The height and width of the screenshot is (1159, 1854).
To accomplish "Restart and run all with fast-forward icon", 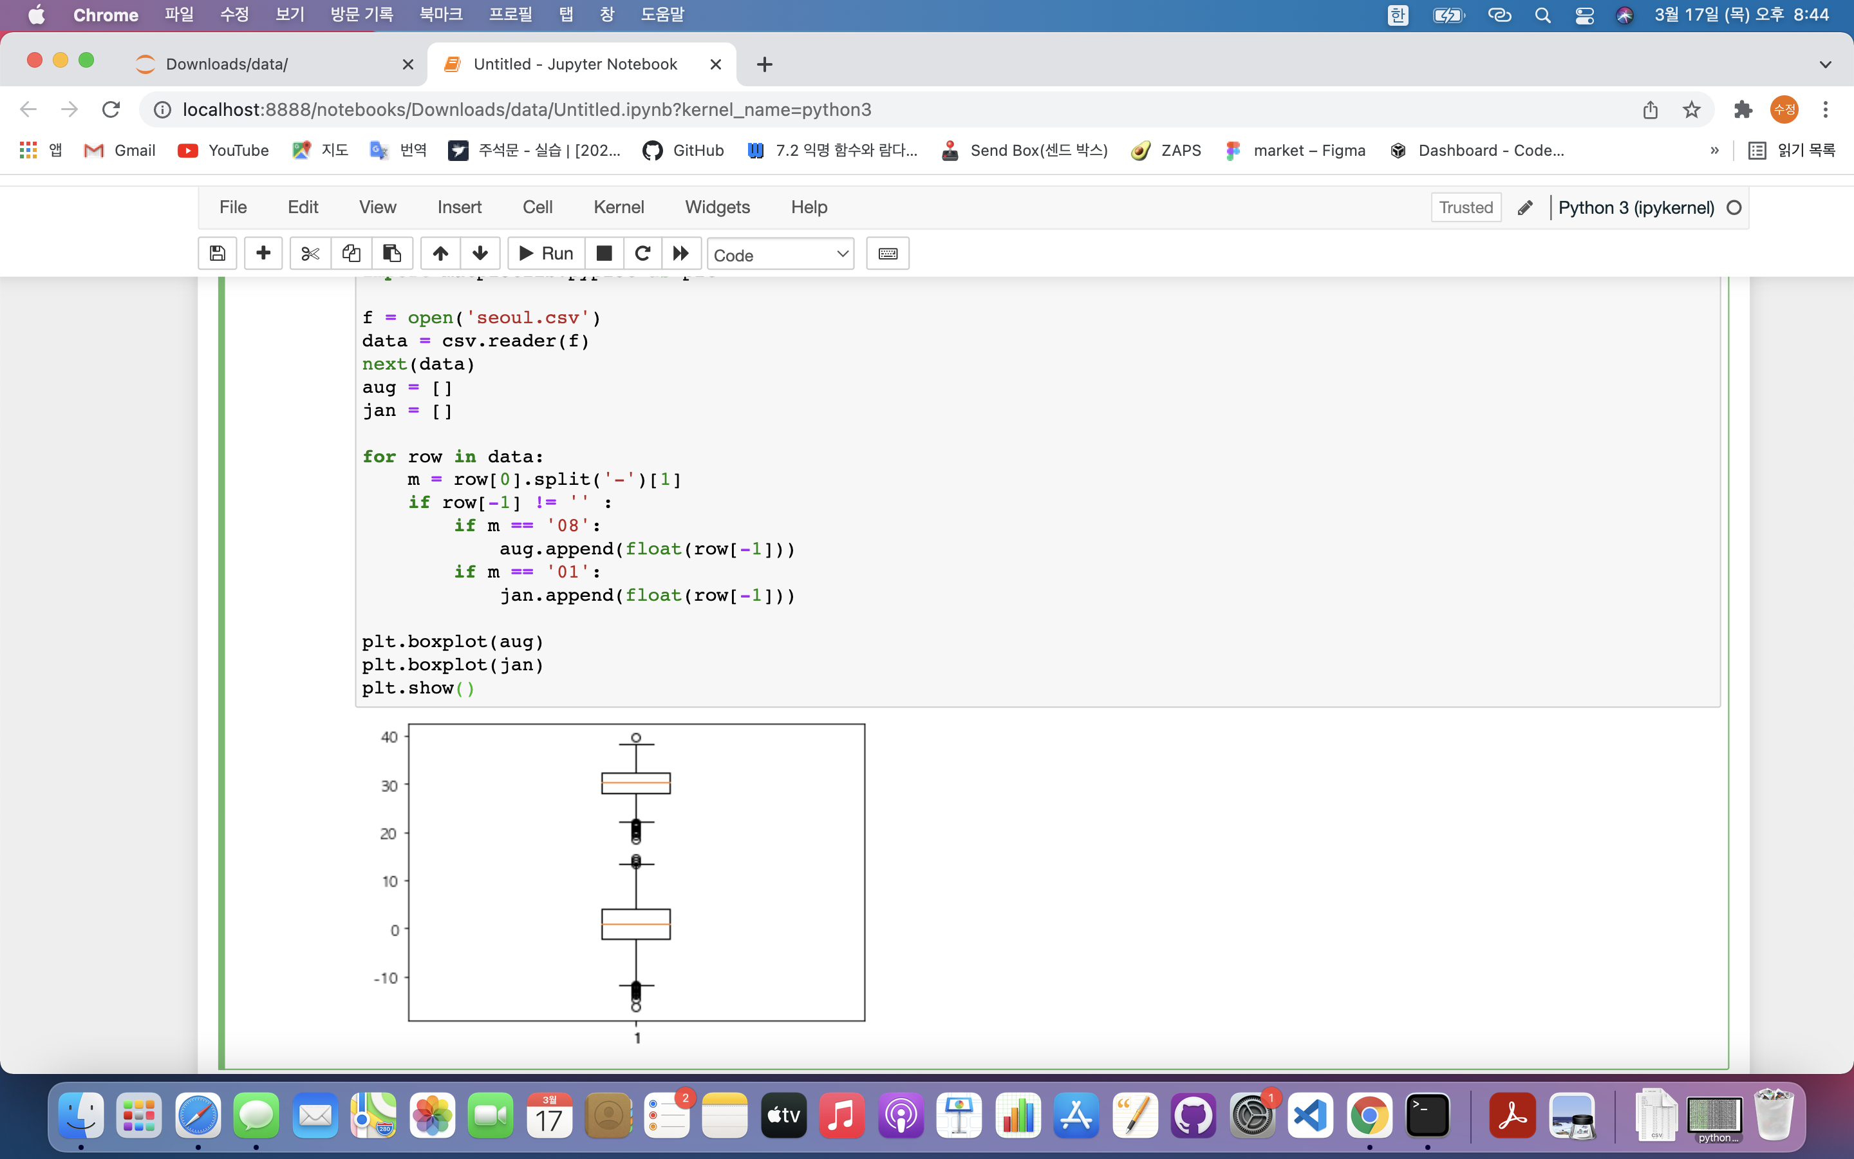I will [x=681, y=253].
